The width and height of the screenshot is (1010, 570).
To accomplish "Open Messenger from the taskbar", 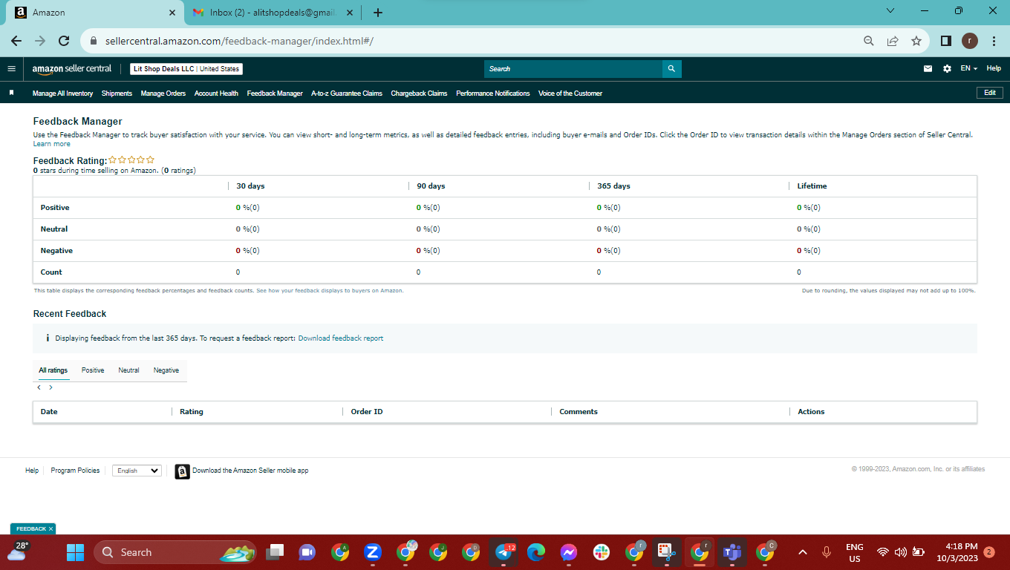I will (x=569, y=552).
